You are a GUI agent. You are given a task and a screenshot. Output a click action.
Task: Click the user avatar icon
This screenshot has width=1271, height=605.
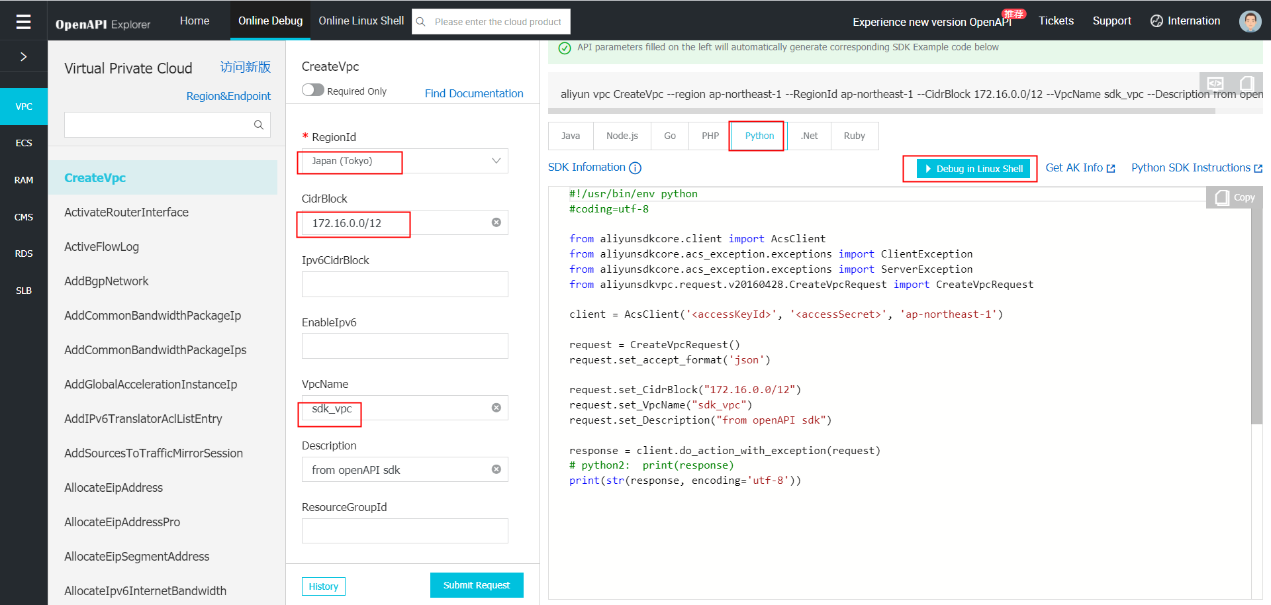coord(1250,21)
